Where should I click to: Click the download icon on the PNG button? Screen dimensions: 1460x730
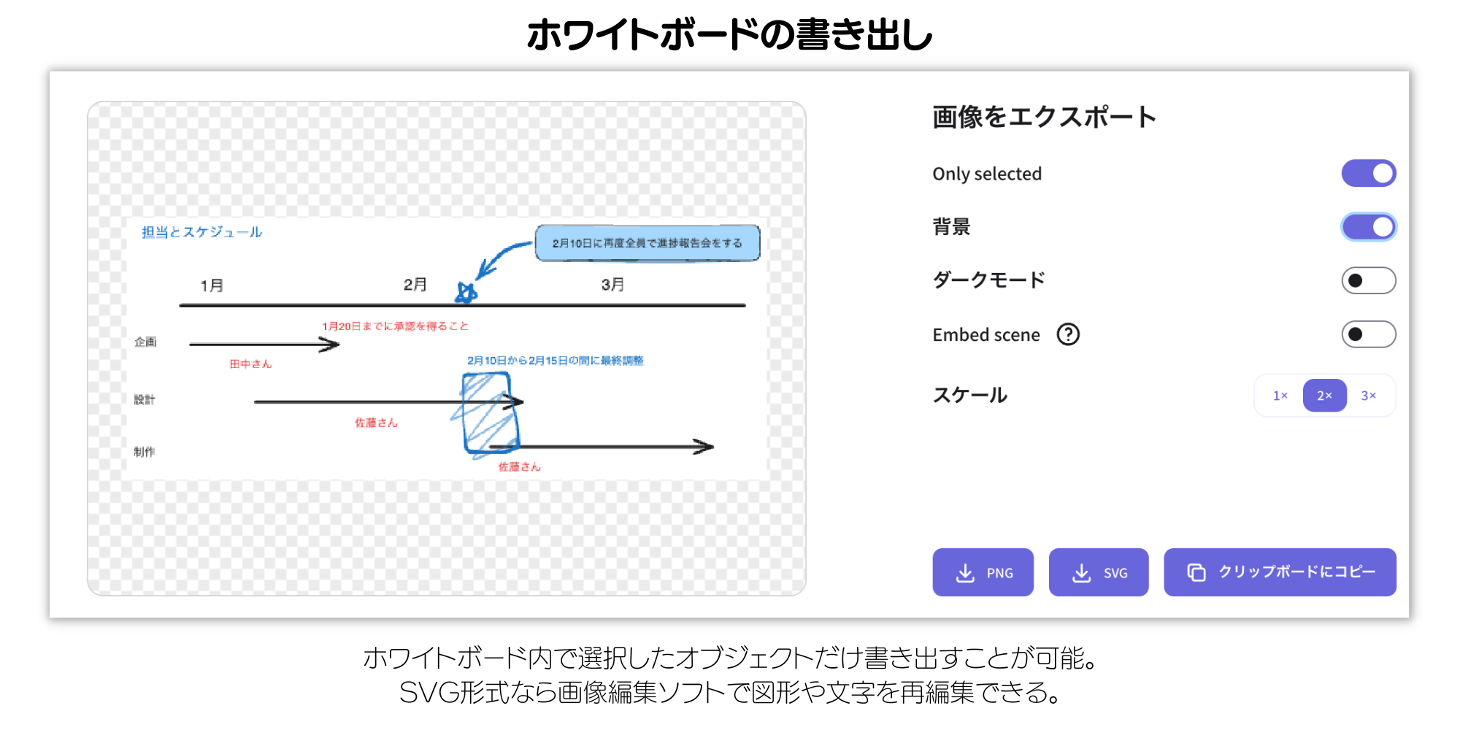click(965, 572)
